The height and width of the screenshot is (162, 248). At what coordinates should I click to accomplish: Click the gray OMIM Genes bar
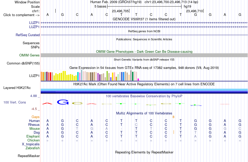(144, 55)
